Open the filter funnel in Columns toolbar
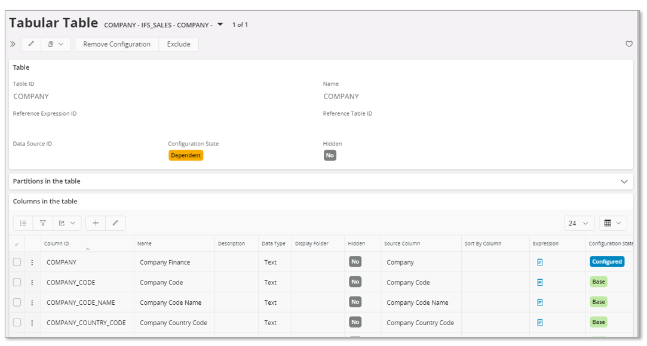 coord(43,223)
